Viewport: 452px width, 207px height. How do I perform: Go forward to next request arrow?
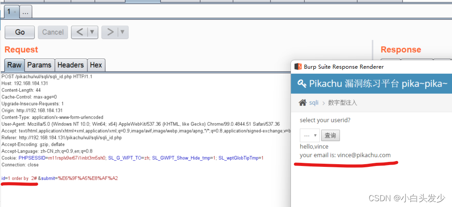tap(110, 32)
